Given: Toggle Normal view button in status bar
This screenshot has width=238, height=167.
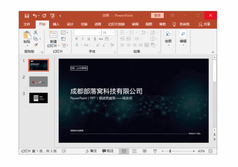Looking at the screenshot, I should [x=124, y=151].
